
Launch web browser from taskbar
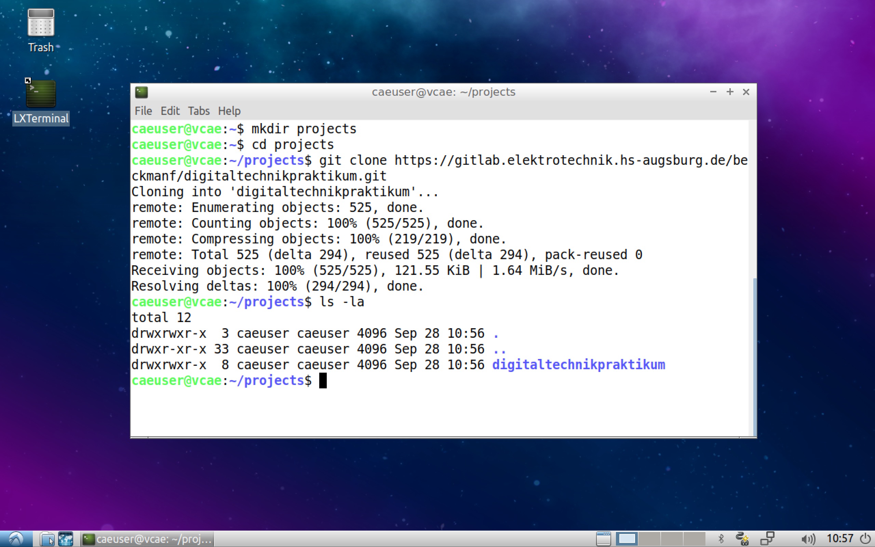tap(66, 539)
